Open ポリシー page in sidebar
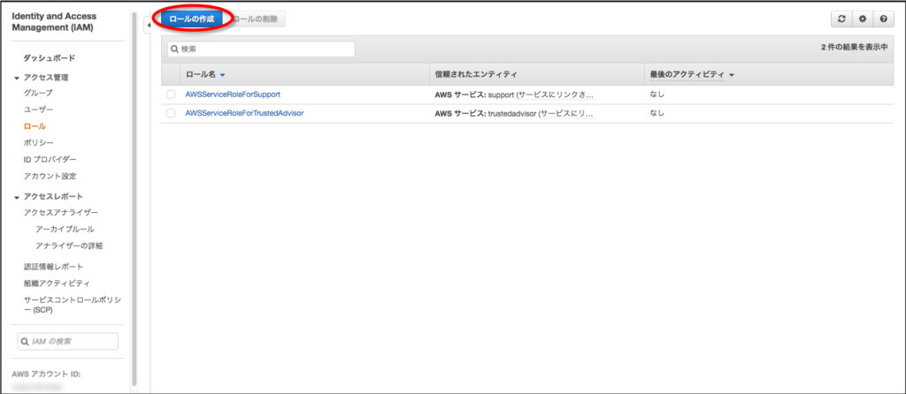Image resolution: width=906 pixels, height=394 pixels. click(x=39, y=143)
